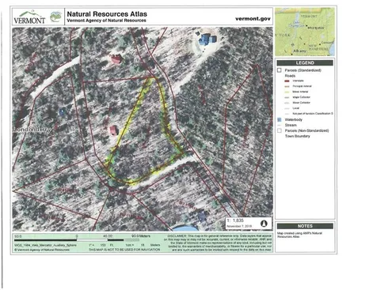This screenshot has height=290, width=377.
Task: Click the blue Waterbody legend swatch
Action: point(280,119)
